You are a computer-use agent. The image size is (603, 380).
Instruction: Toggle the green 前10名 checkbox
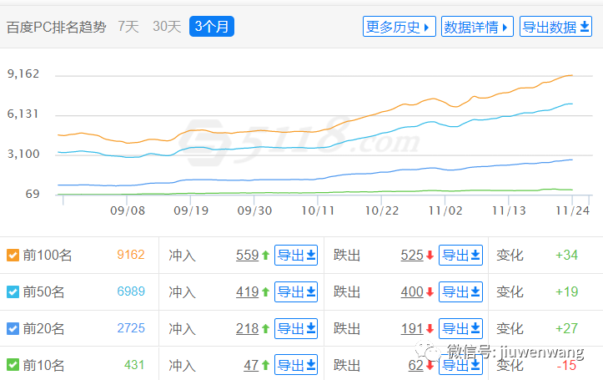click(x=13, y=365)
